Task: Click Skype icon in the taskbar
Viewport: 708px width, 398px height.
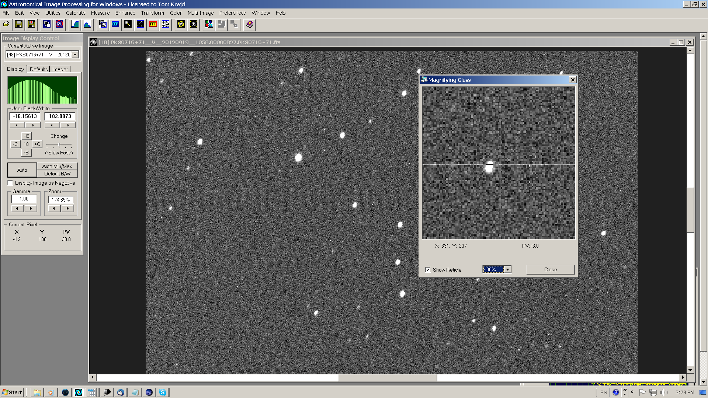Action: pos(162,392)
